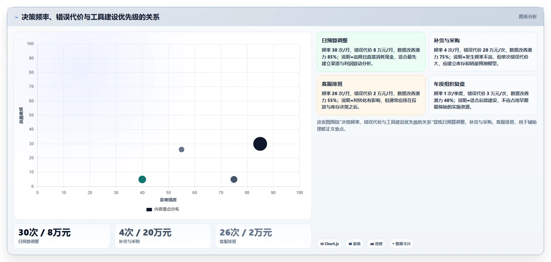
Task: Click the teal green bubble on the chart
Action: (x=142, y=179)
